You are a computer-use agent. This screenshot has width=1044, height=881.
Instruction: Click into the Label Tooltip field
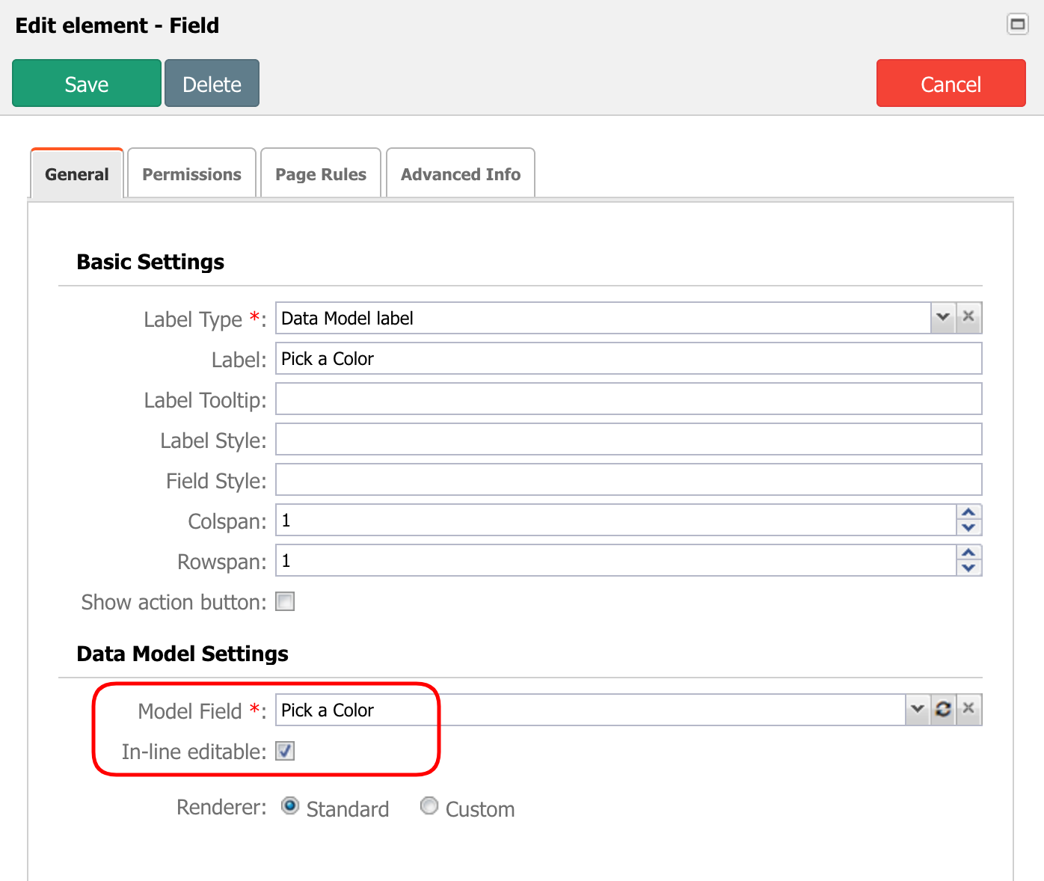[628, 399]
